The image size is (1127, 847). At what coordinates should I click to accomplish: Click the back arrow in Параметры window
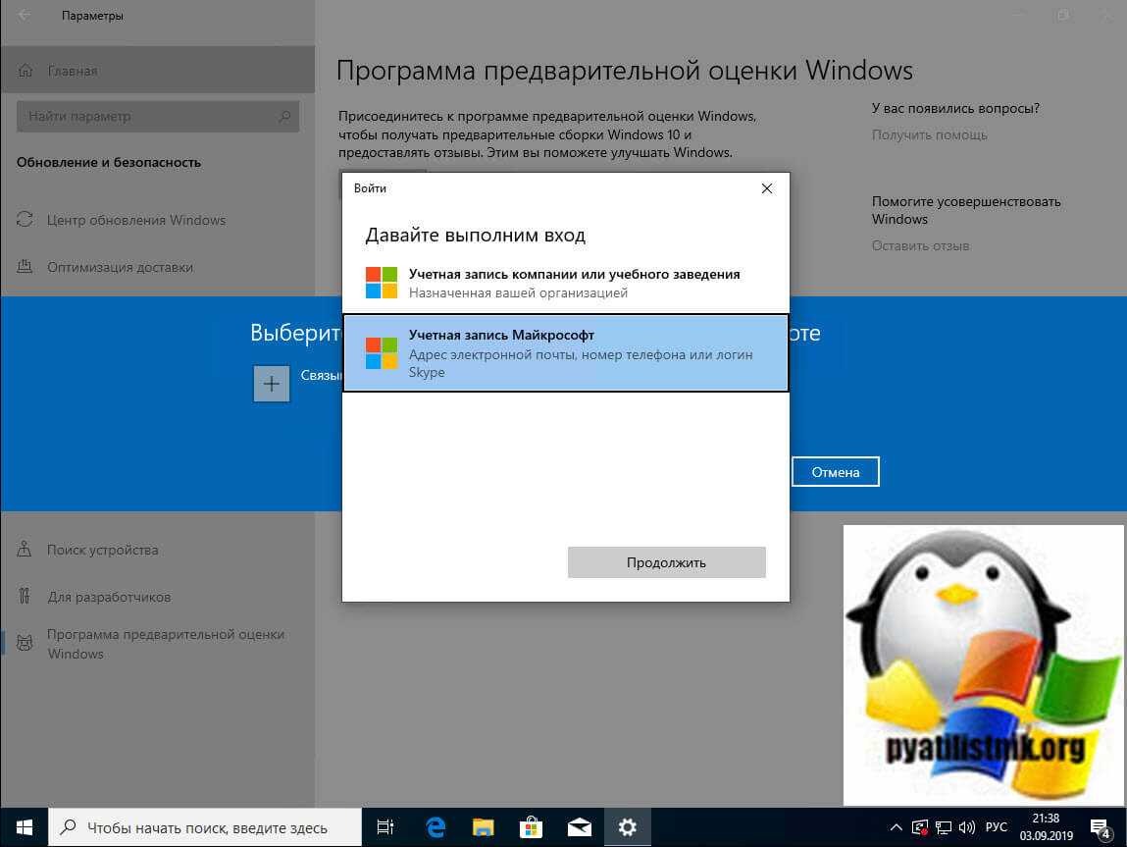pos(25,15)
